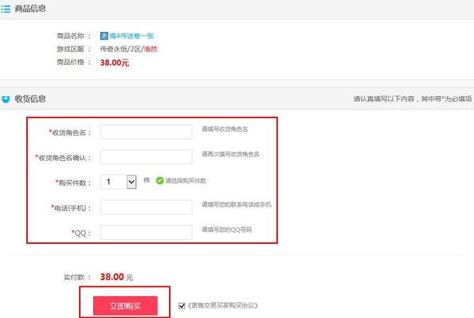Click the 寄 badge icon before the product name

click(x=104, y=36)
